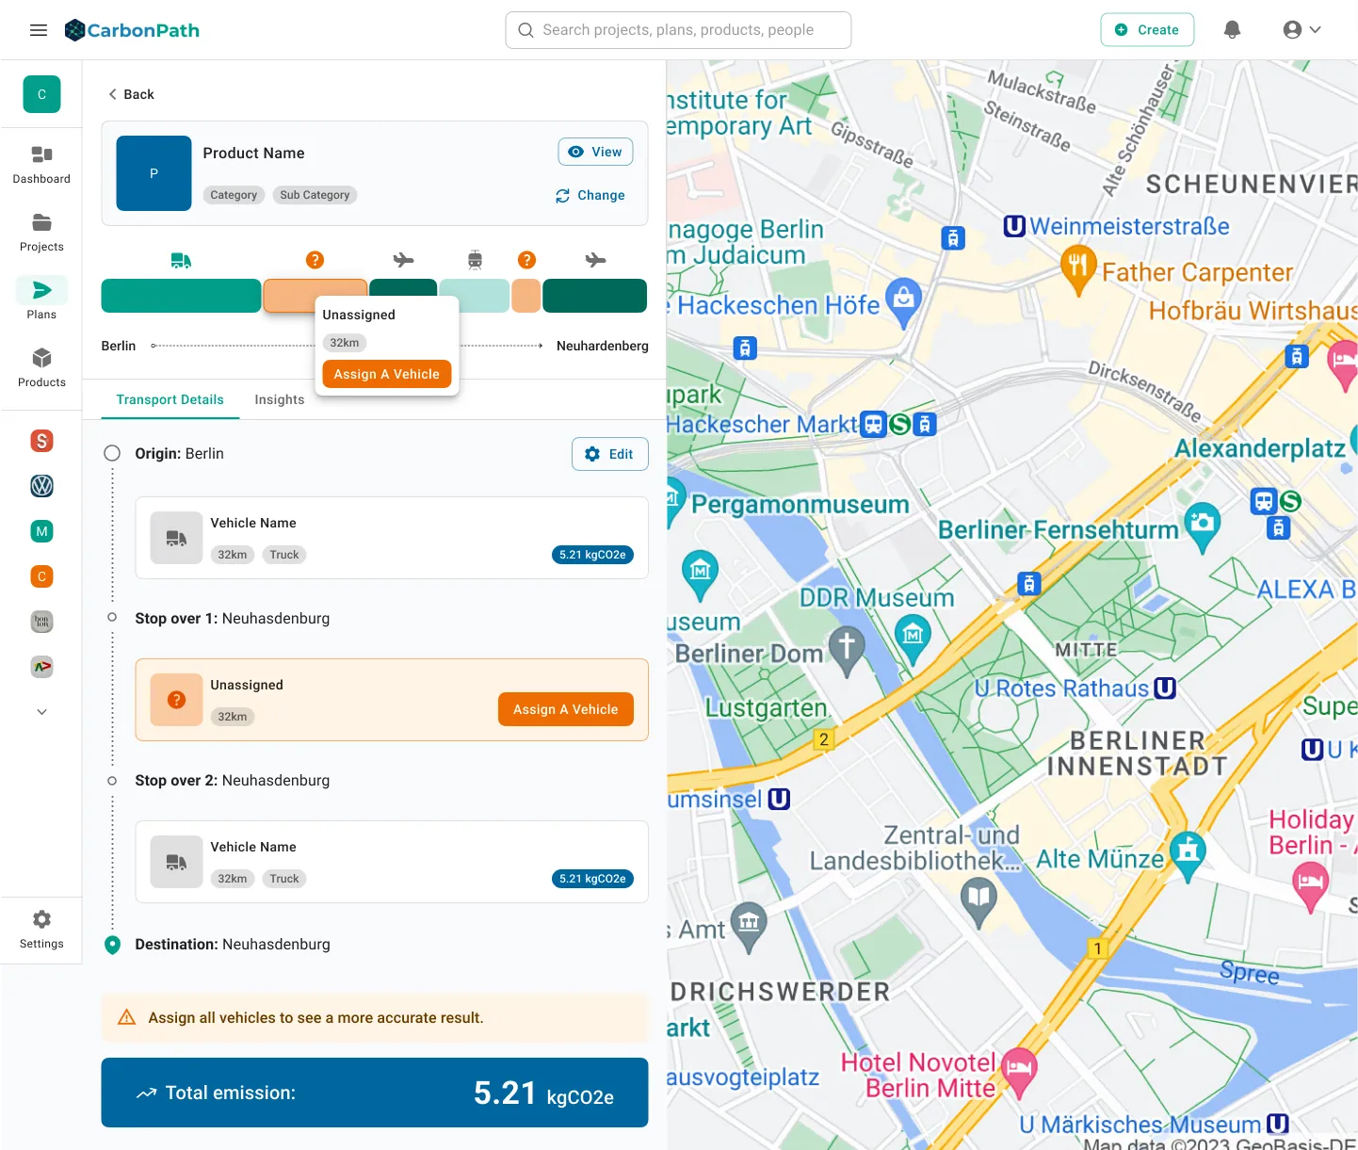Click DDR Museum pin on map

913,640
